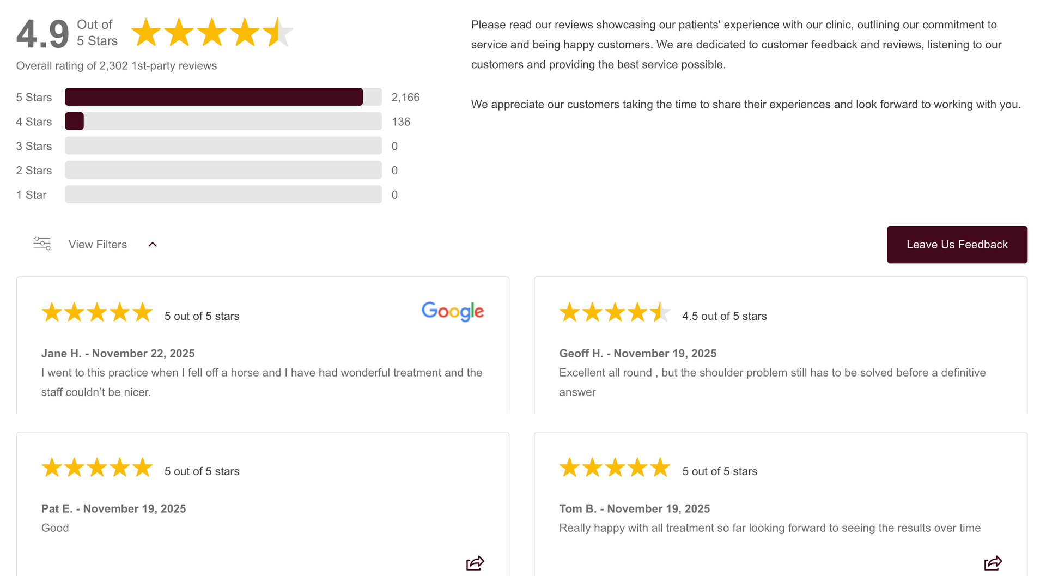Open the filters panel via the sliders icon
This screenshot has width=1046, height=576.
(x=42, y=244)
